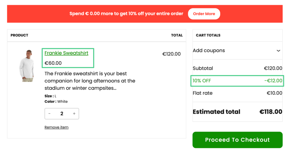The width and height of the screenshot is (292, 156).
Task: Click the Order More button
Action: [x=204, y=14]
